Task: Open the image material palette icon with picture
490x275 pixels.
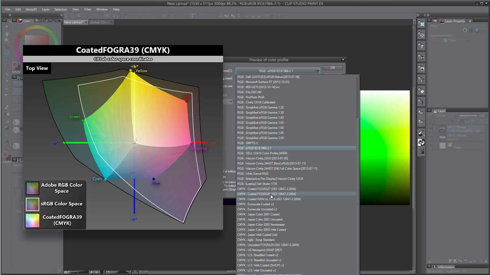Action: tap(421, 68)
